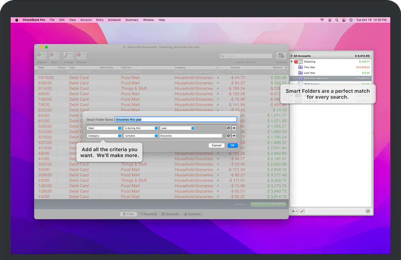Click the Debit toolbar icon

pyautogui.click(x=54, y=56)
